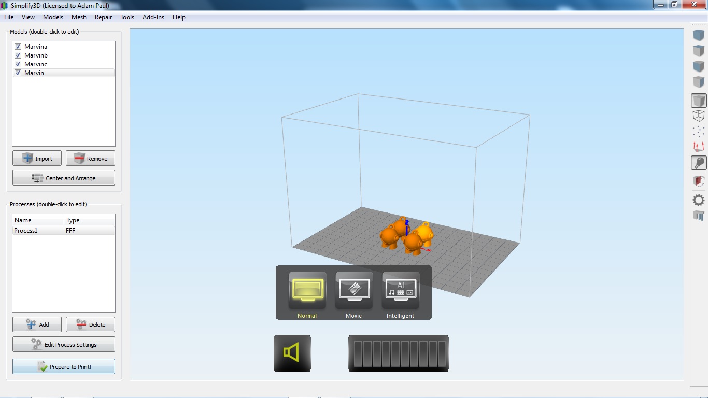The height and width of the screenshot is (398, 708).
Task: Adjust the volume level bar
Action: [399, 353]
